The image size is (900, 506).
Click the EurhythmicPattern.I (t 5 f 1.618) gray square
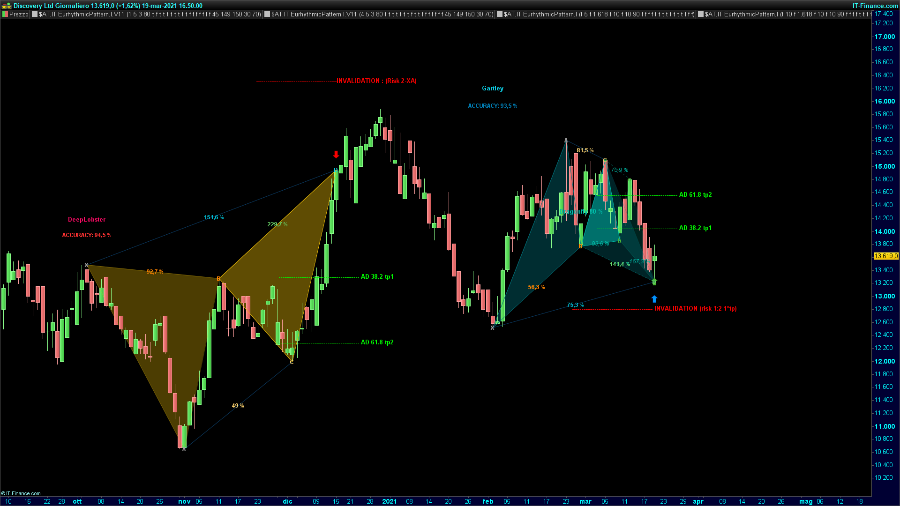click(x=500, y=15)
